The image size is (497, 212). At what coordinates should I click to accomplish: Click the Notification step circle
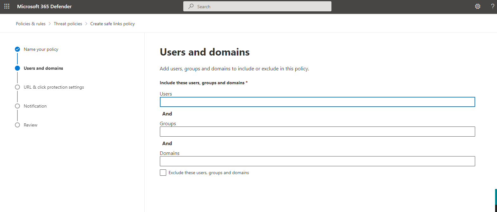17,106
